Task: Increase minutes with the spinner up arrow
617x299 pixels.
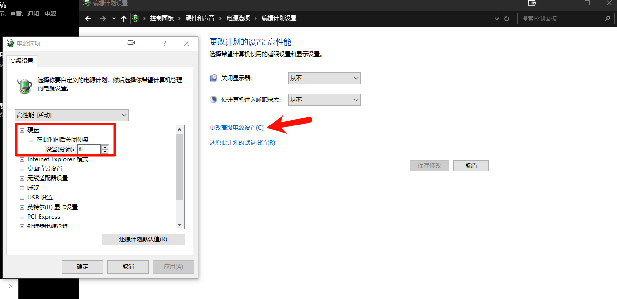Action: pyautogui.click(x=105, y=147)
